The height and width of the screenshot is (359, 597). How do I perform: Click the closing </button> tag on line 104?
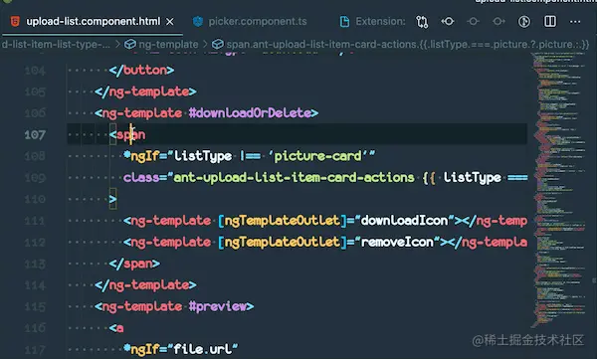141,70
